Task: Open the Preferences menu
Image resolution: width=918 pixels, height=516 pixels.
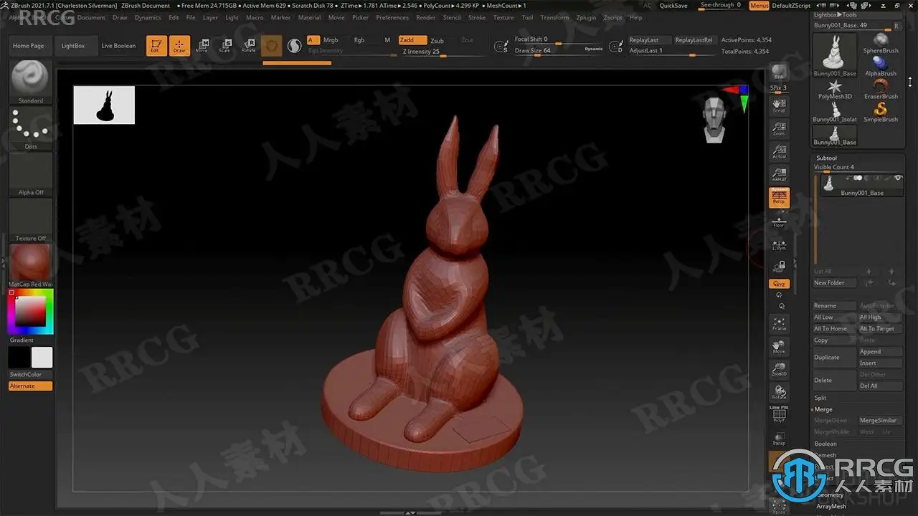Action: tap(392, 17)
